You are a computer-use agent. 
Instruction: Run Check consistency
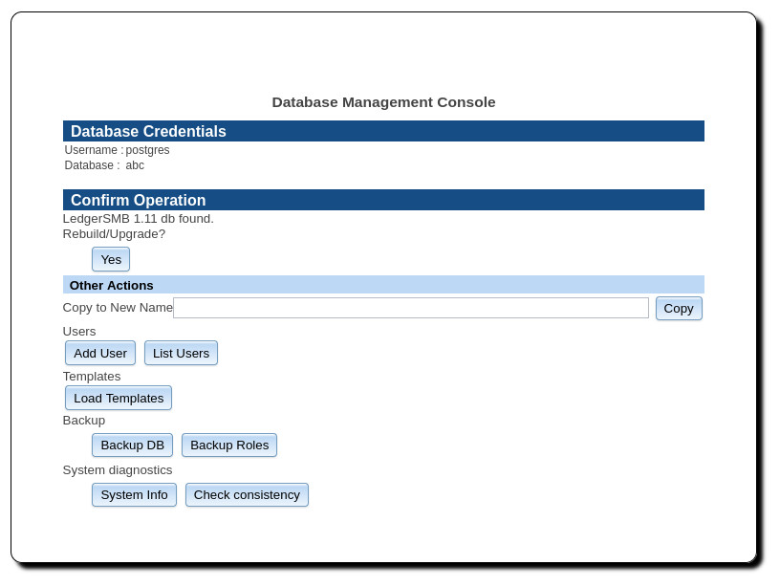coord(247,494)
